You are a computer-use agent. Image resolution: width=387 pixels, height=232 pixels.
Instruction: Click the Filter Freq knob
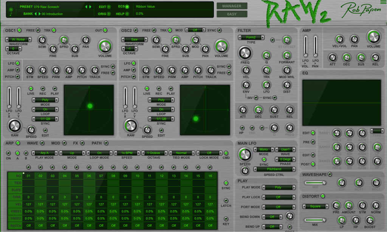[245, 53]
